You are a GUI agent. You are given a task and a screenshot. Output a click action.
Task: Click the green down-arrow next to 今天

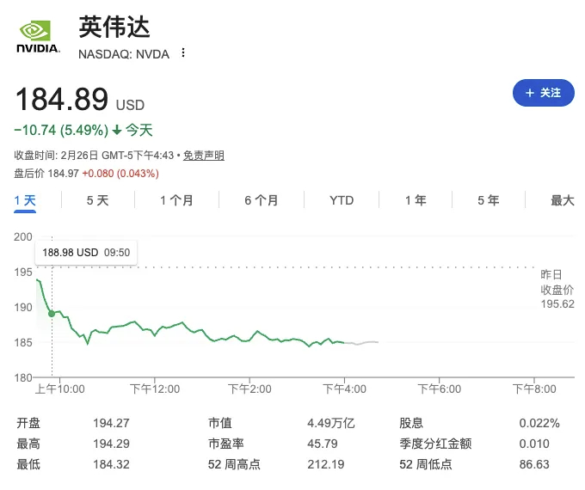(117, 130)
